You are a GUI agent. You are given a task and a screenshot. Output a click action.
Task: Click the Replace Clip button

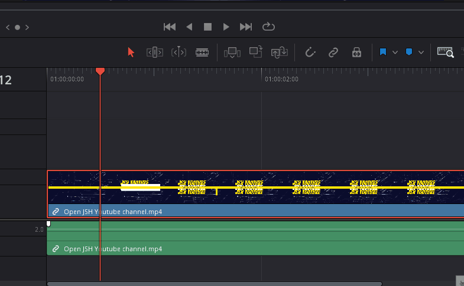pos(280,52)
